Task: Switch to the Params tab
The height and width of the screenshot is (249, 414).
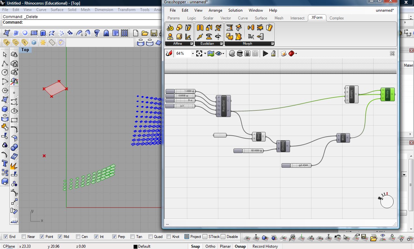Action: click(174, 18)
